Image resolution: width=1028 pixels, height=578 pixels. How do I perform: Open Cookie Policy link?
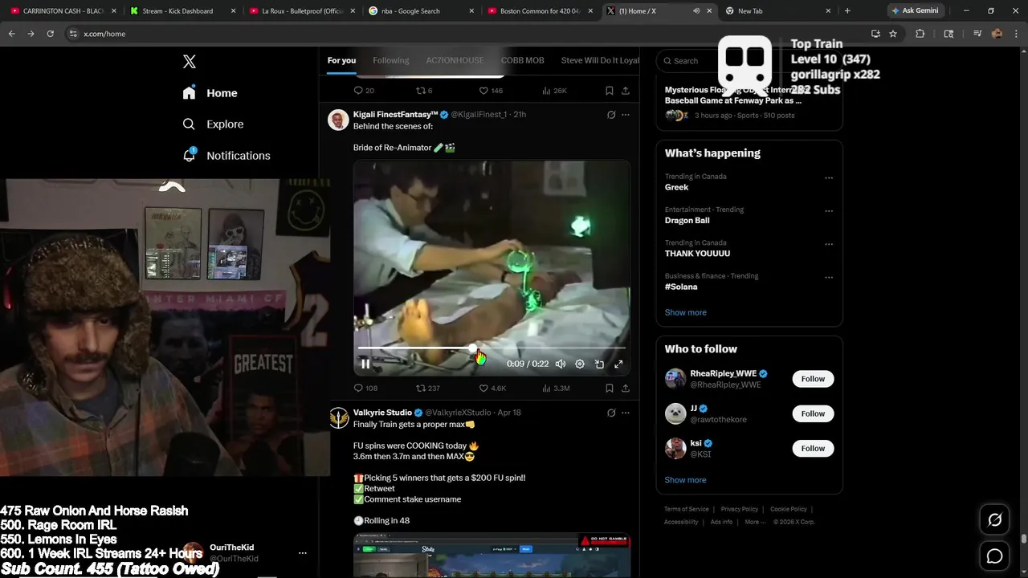(x=789, y=509)
